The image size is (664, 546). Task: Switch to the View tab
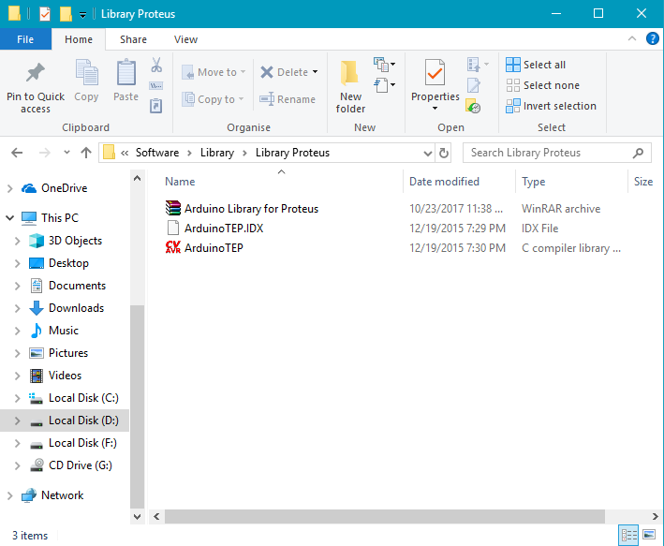pos(185,39)
